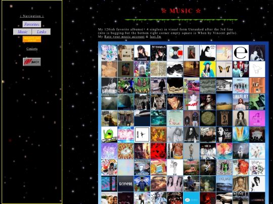Select the Millionaires bare torso cover
Screen dimensions: 273x204
(x=175, y=151)
